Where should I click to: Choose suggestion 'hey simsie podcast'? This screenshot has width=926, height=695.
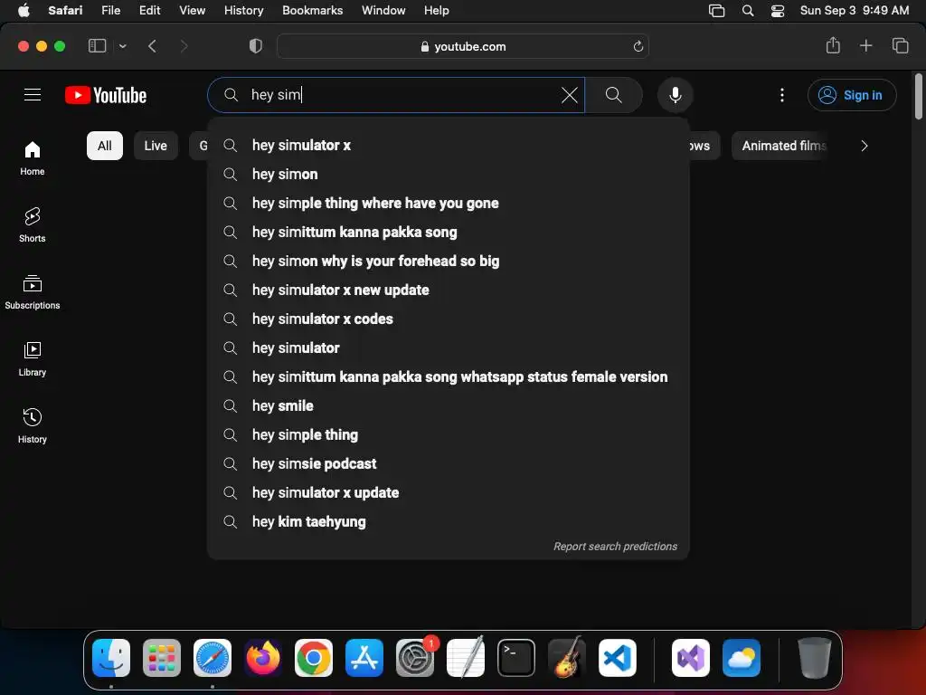click(448, 464)
